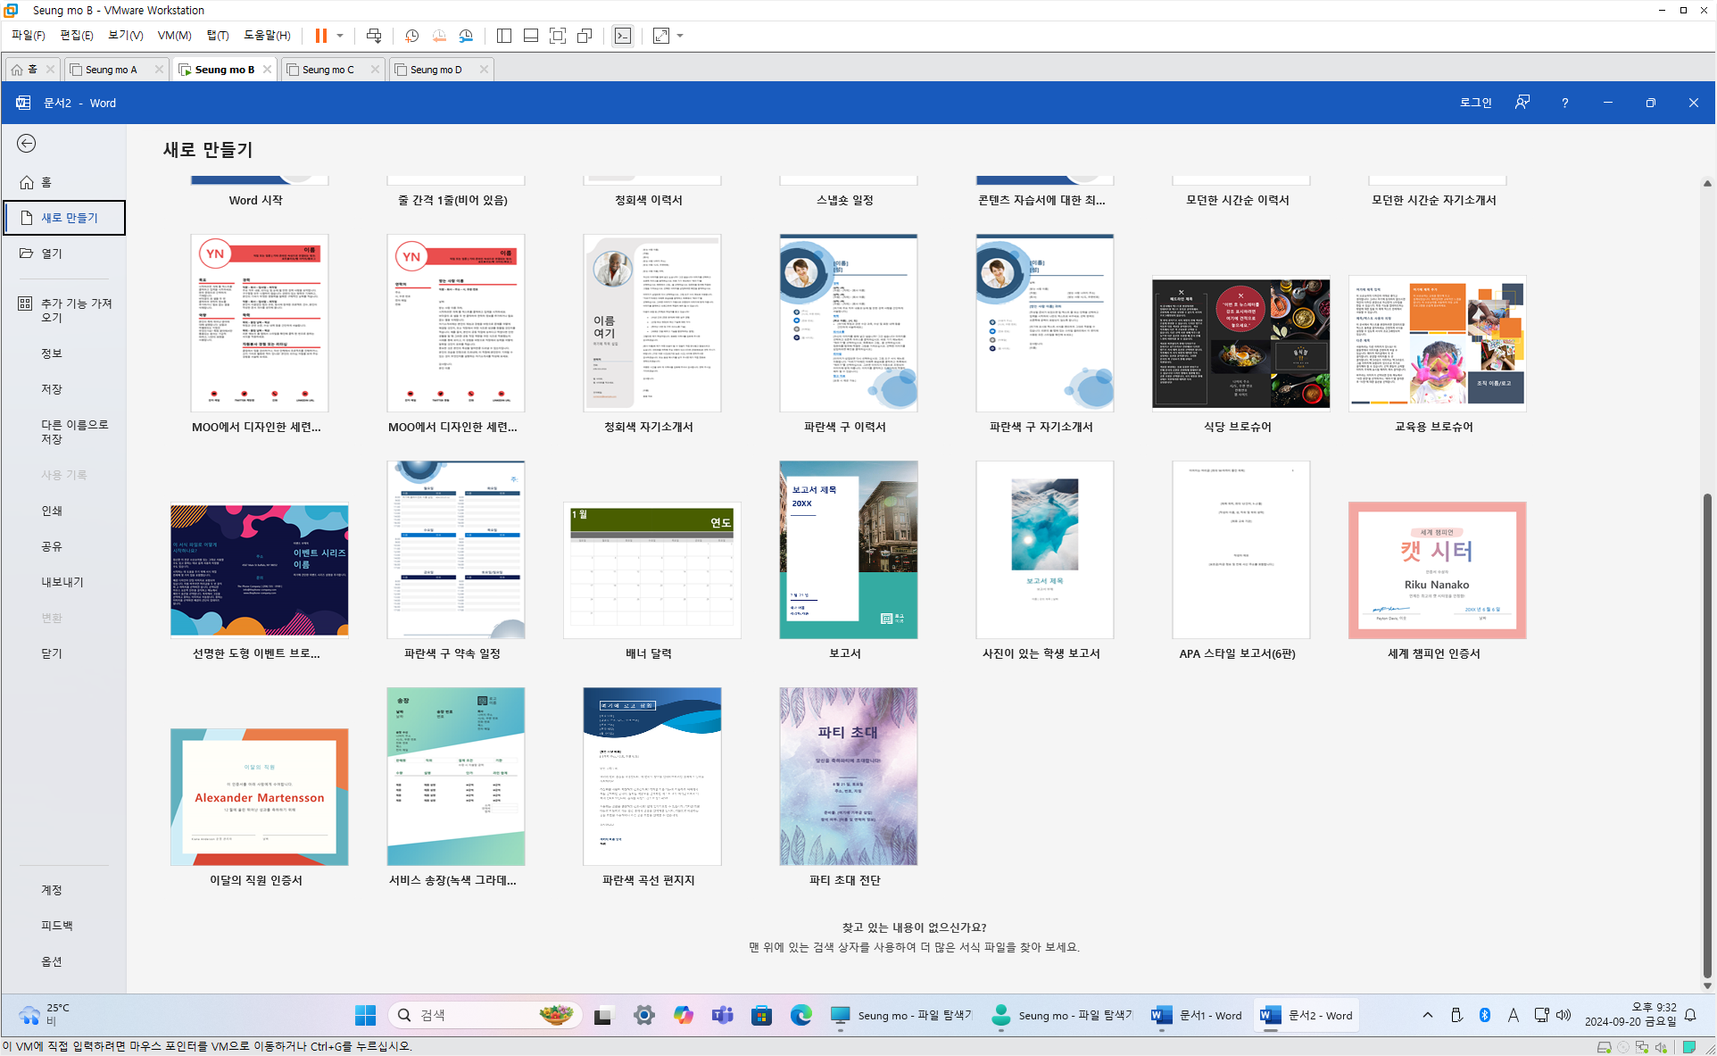Click the template list vertical scrollbar

click(x=1707, y=732)
